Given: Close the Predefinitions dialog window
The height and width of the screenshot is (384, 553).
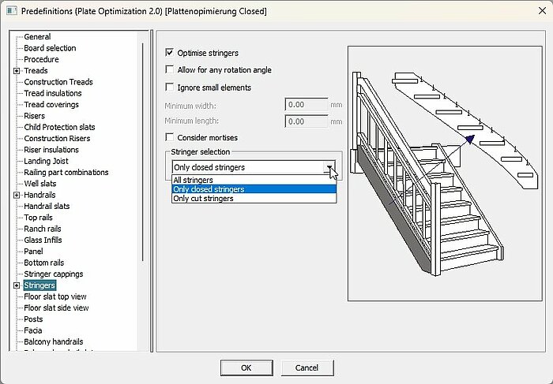Looking at the screenshot, I should click(542, 10).
